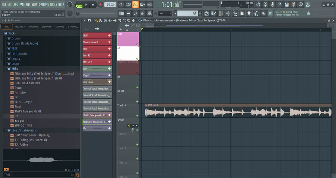Open the Drums folder in Browser
The width and height of the screenshot is (336, 178).
pyautogui.click(x=15, y=38)
